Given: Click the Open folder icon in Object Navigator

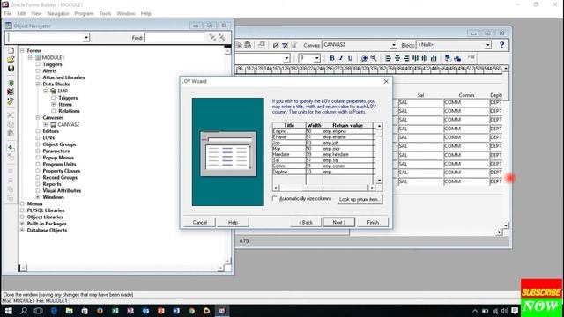Looking at the screenshot, I should pyautogui.click(x=11, y=59).
